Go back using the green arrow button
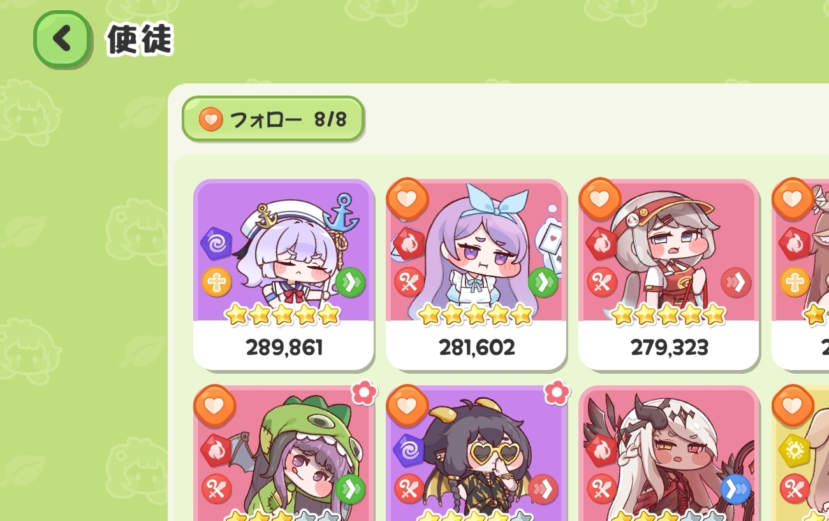 coord(62,39)
